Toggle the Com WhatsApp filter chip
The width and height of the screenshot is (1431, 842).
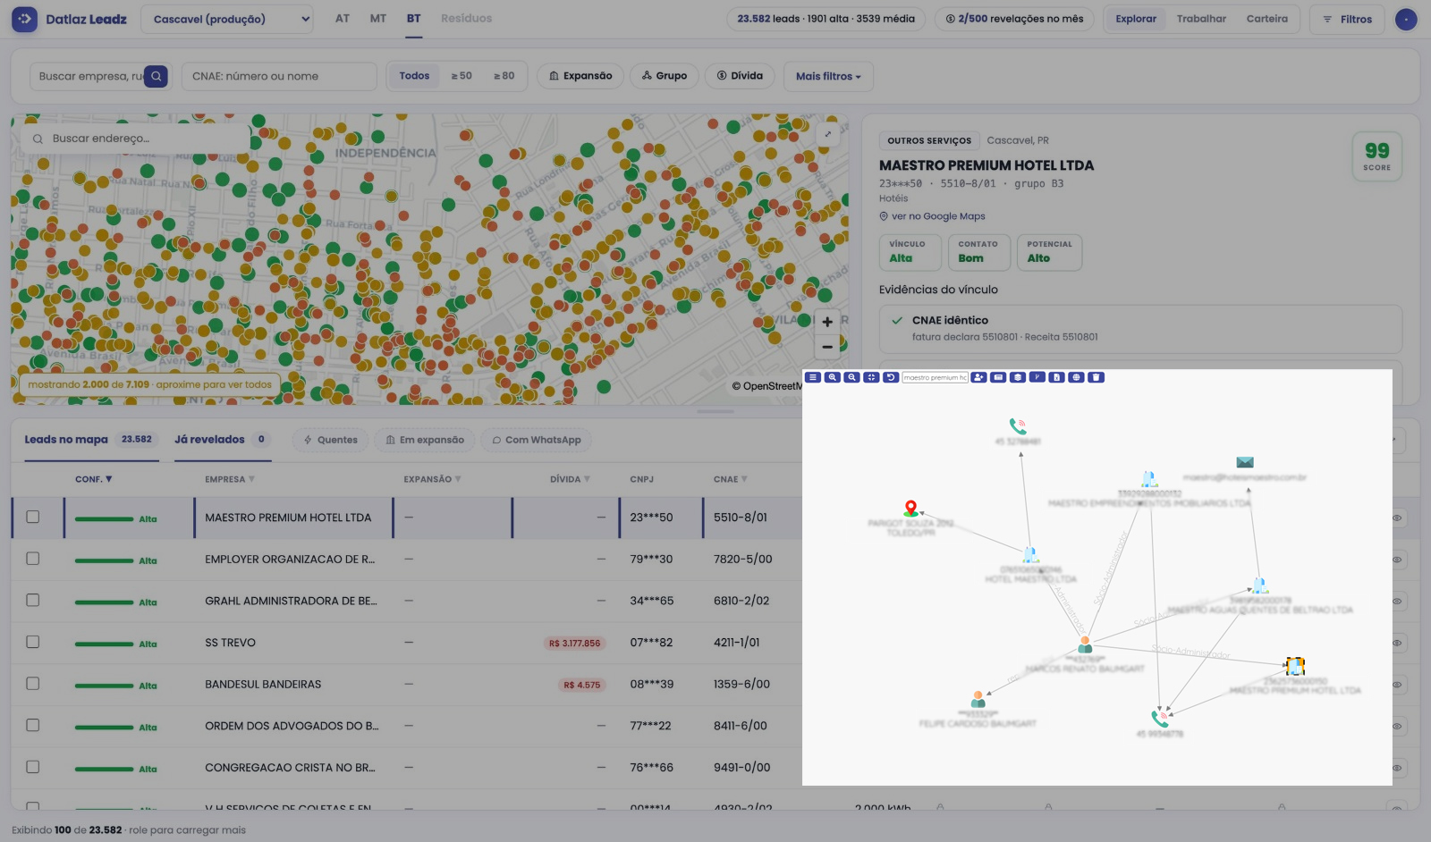coord(537,440)
